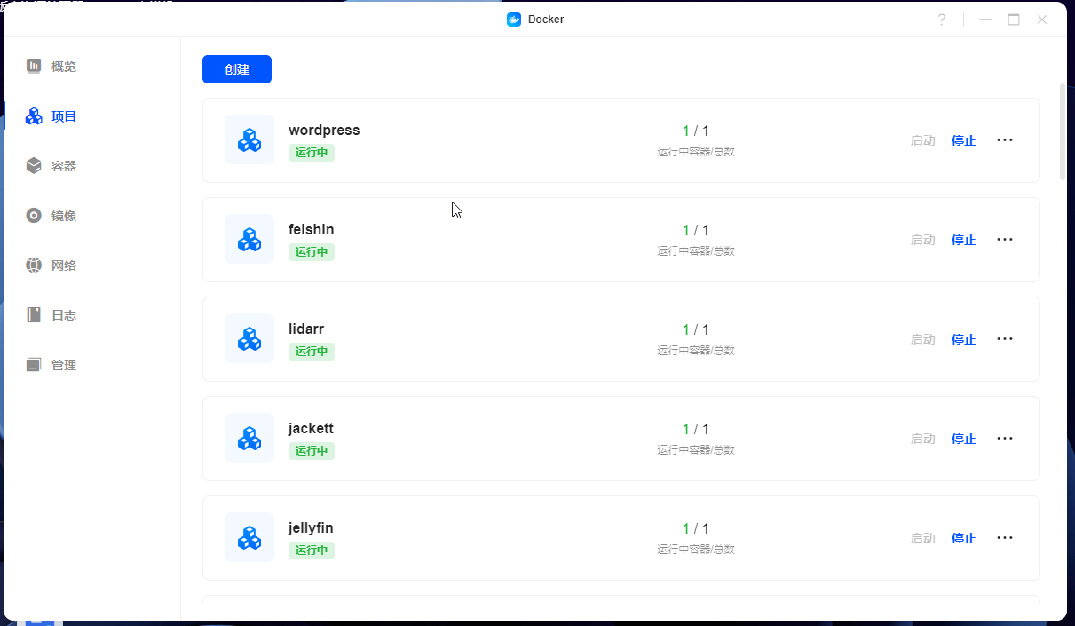Switch to the 概览 tab label
This screenshot has height=626, width=1075.
64,67
